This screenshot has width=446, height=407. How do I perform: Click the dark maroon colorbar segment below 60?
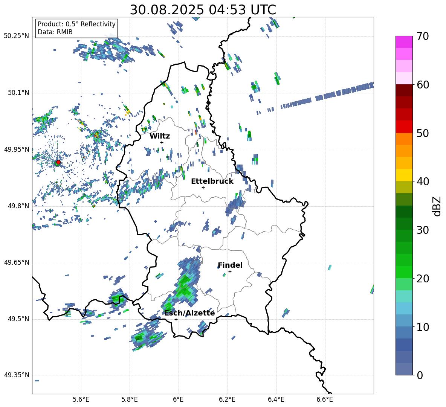pos(404,91)
